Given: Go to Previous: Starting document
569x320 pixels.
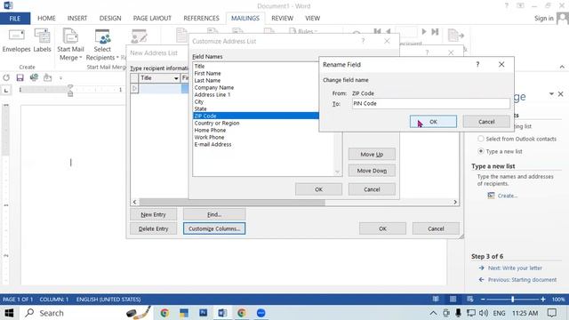Looking at the screenshot, I should click(522, 280).
